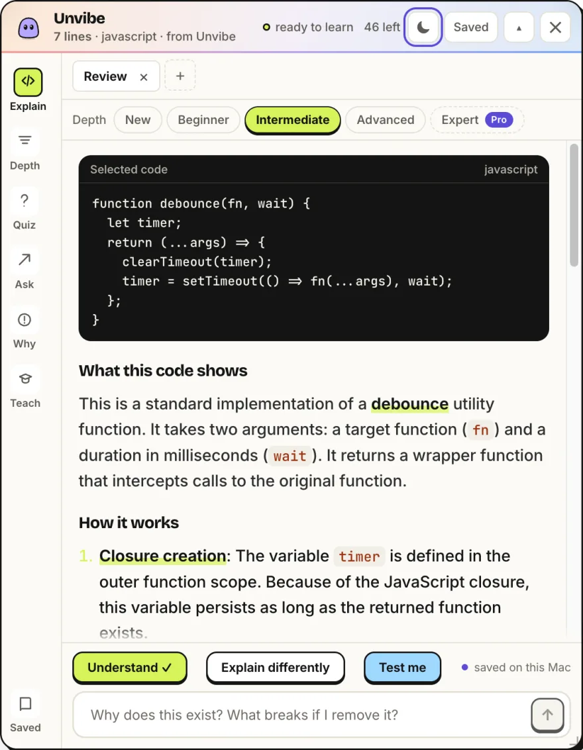This screenshot has height=750, width=583.
Task: Click the Explain differently button
Action: 275,667
